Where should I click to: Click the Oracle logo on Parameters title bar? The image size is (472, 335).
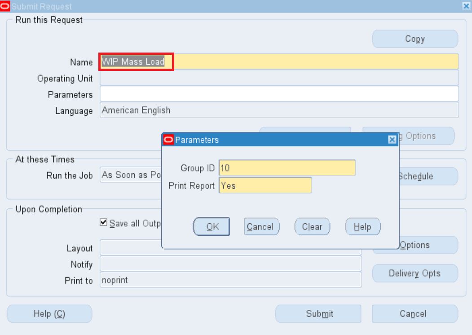(x=168, y=140)
